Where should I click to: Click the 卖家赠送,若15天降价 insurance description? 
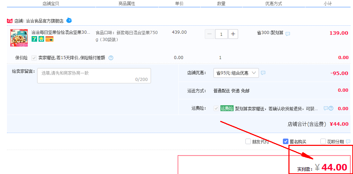click(72, 58)
